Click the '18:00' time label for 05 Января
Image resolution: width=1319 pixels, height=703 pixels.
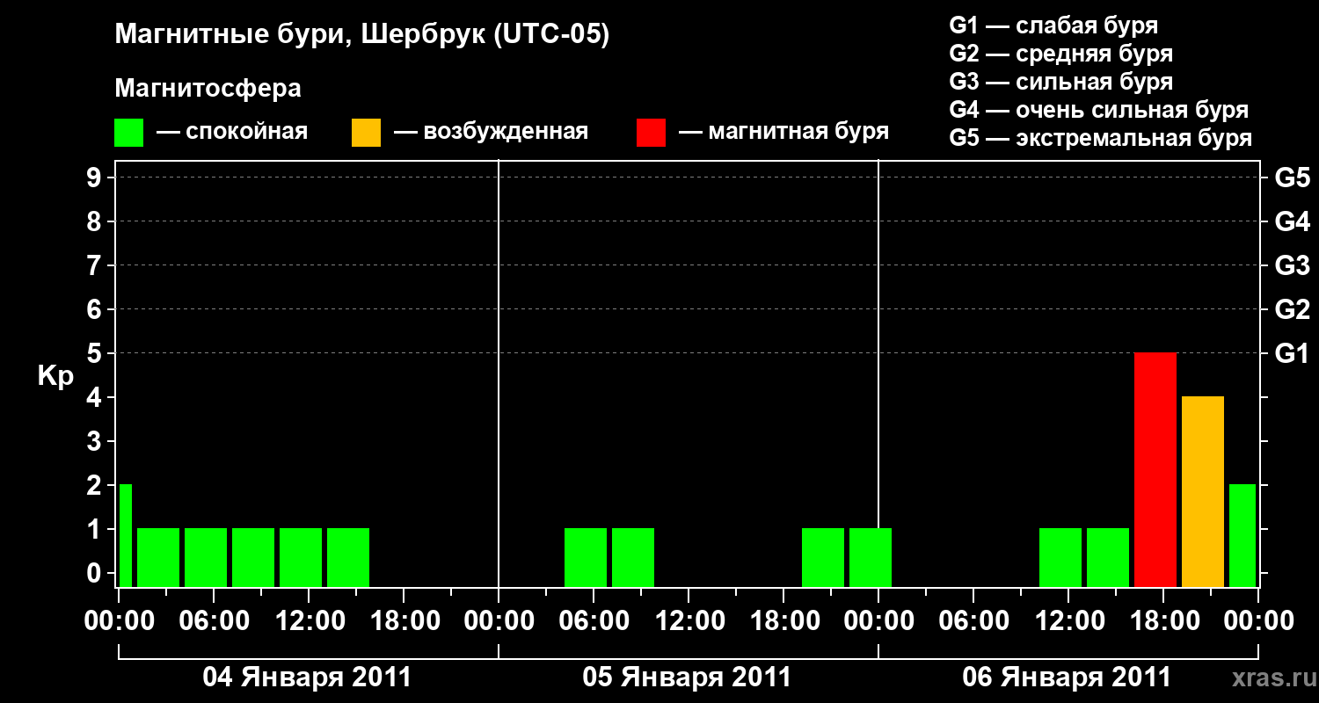coord(783,620)
